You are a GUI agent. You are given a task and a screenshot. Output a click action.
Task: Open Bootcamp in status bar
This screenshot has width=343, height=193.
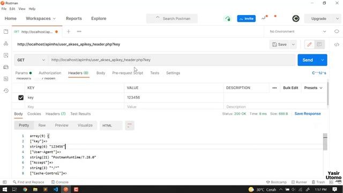coord(277,182)
